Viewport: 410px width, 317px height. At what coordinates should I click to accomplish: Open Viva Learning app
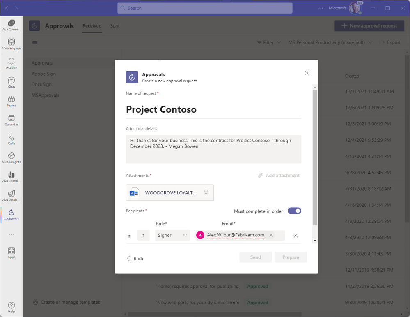[11, 177]
